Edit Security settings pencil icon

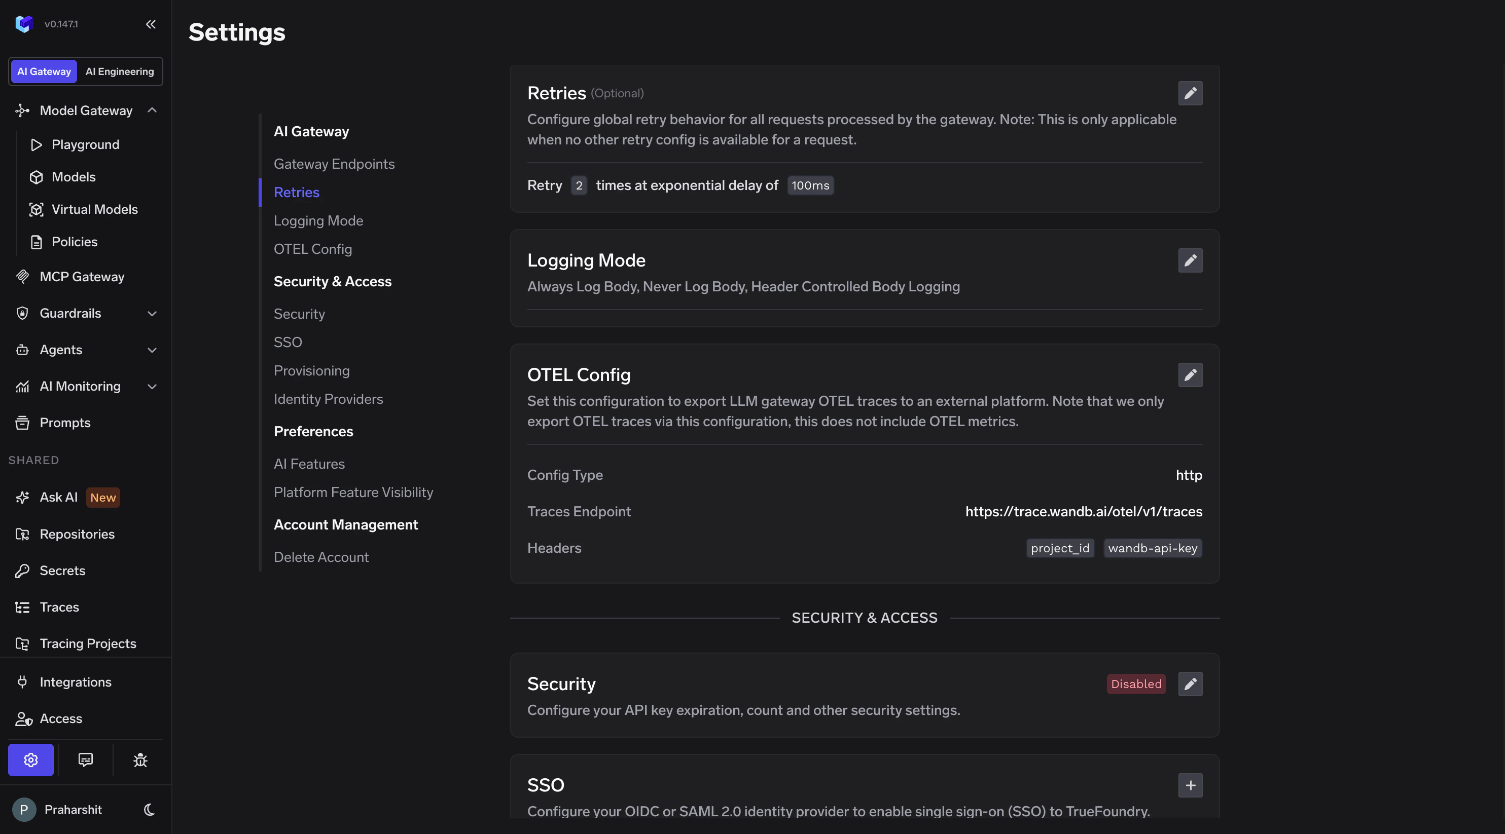click(1190, 684)
